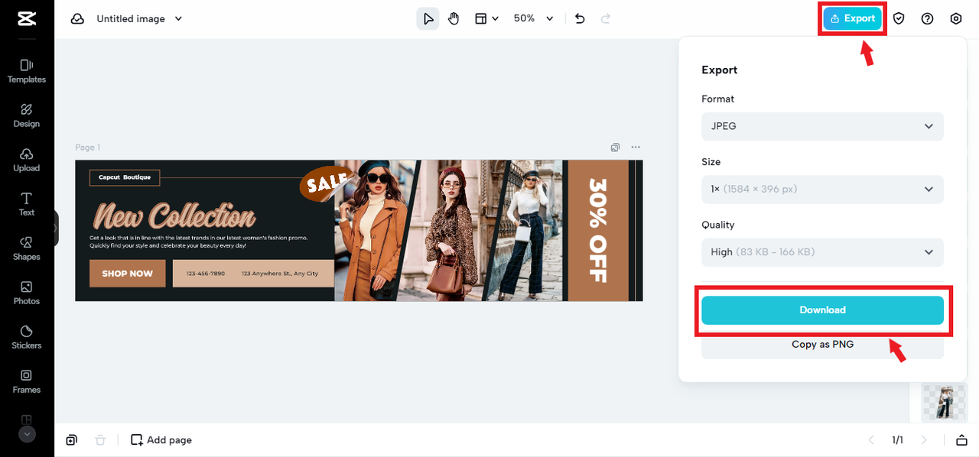Select the pointer arrow tool

click(x=428, y=18)
